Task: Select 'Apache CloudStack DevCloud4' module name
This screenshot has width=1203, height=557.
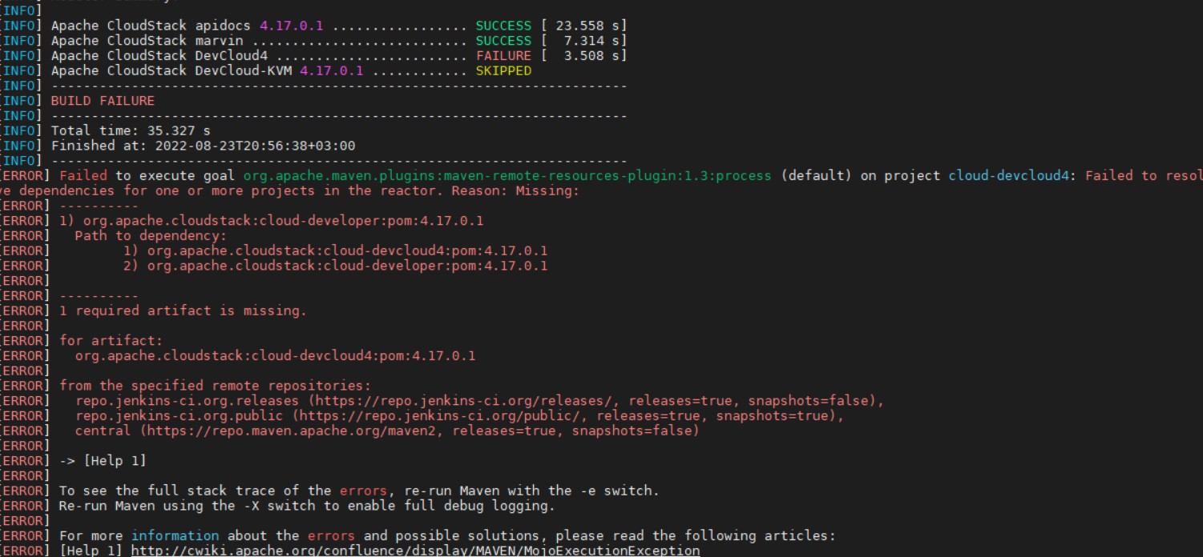Action: click(159, 56)
